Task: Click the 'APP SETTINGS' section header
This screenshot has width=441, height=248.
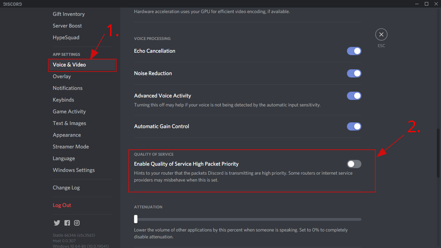Action: (66, 54)
